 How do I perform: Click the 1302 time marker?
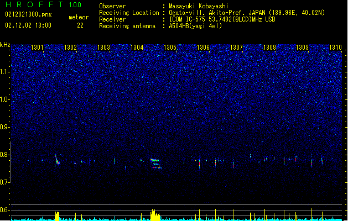point(70,47)
